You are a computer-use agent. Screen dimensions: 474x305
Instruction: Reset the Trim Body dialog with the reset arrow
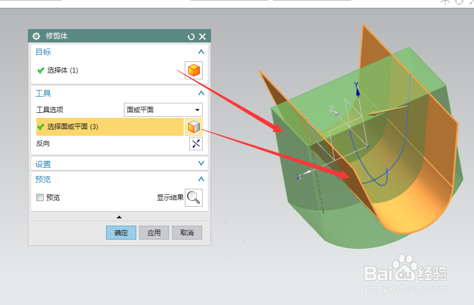tap(191, 37)
